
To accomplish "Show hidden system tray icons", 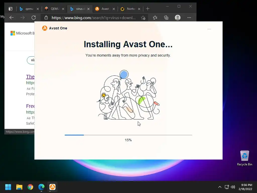I will (x=220, y=187).
